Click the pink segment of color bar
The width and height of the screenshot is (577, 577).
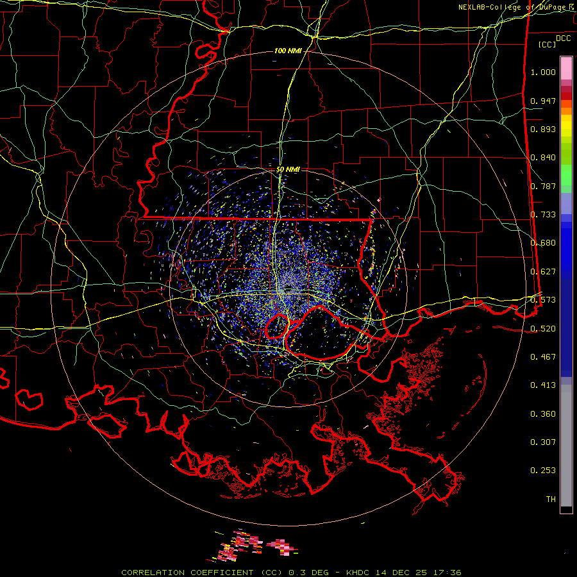click(x=566, y=69)
